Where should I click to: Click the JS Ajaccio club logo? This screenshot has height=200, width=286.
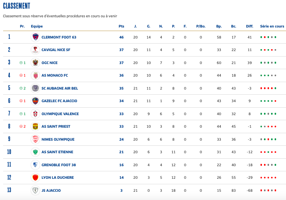(35, 191)
